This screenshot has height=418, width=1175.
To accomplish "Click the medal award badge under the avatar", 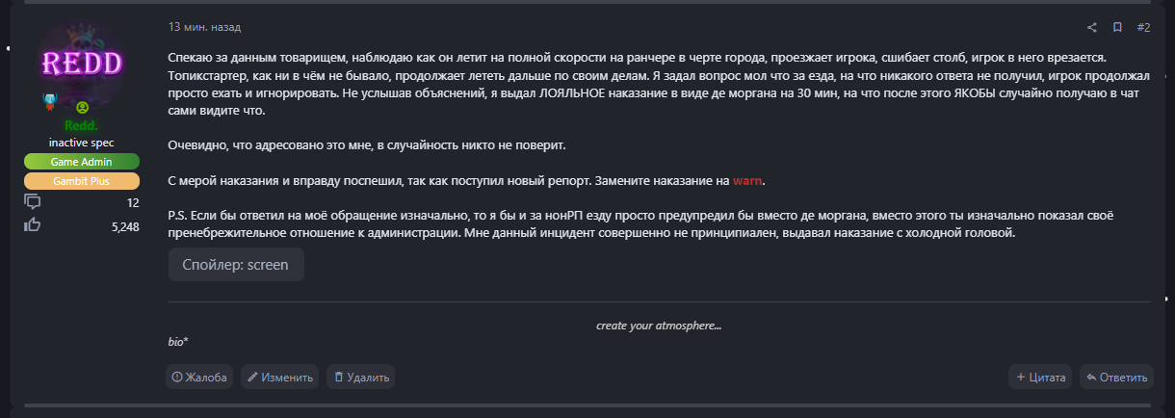I will (51, 101).
